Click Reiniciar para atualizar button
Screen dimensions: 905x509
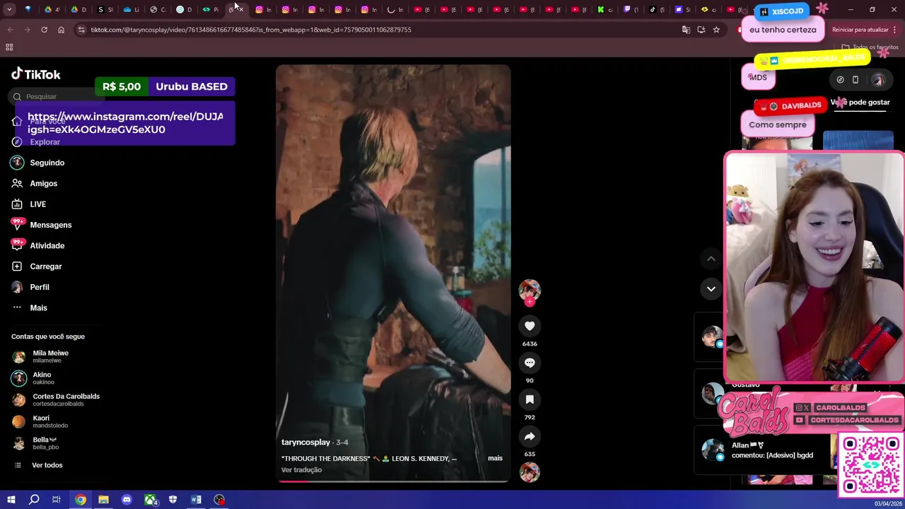point(865,30)
